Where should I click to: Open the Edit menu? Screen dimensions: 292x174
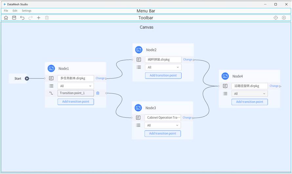(15, 11)
